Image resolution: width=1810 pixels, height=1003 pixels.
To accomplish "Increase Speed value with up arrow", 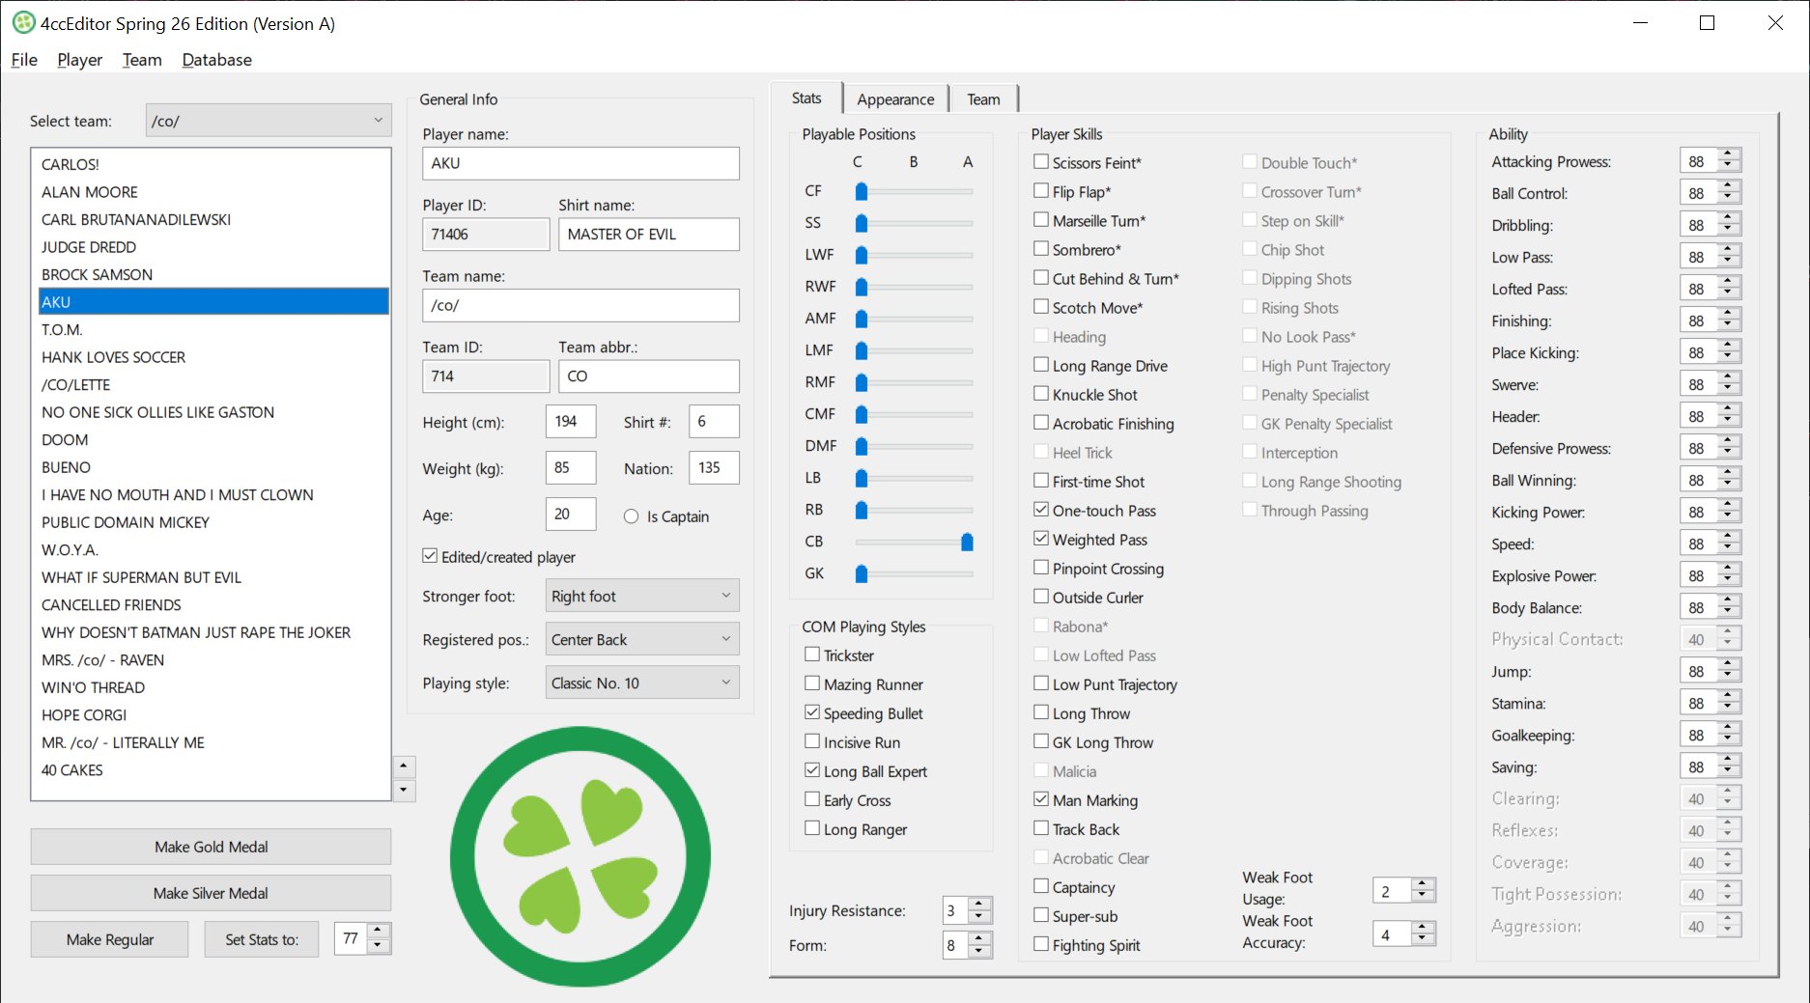I will tap(1730, 538).
